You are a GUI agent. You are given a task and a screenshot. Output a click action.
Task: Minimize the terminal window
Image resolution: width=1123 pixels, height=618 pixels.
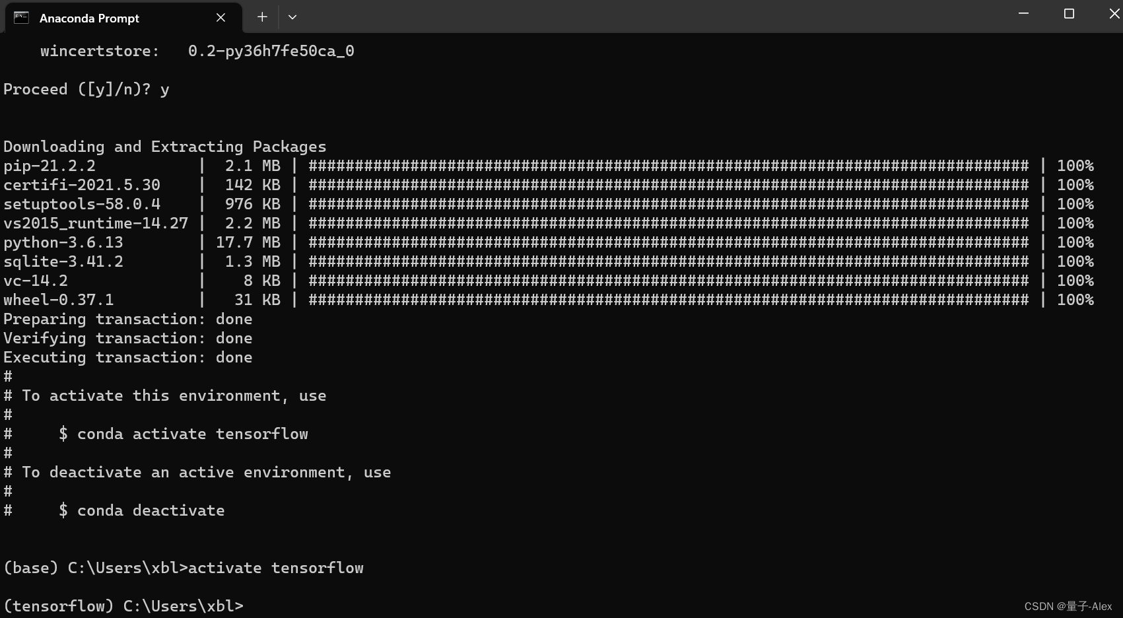click(x=1023, y=13)
